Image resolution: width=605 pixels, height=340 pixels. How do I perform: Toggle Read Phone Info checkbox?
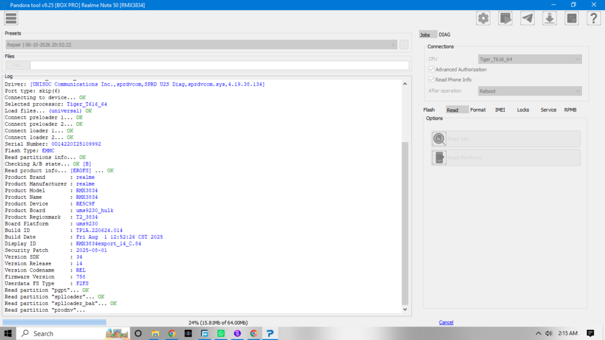[x=431, y=80]
